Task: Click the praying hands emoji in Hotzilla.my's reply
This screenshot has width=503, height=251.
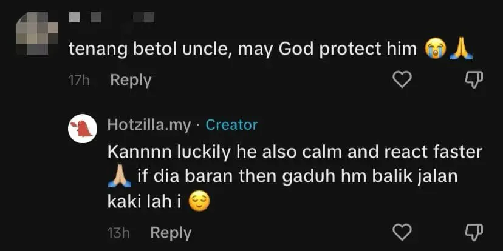Action: tap(119, 176)
